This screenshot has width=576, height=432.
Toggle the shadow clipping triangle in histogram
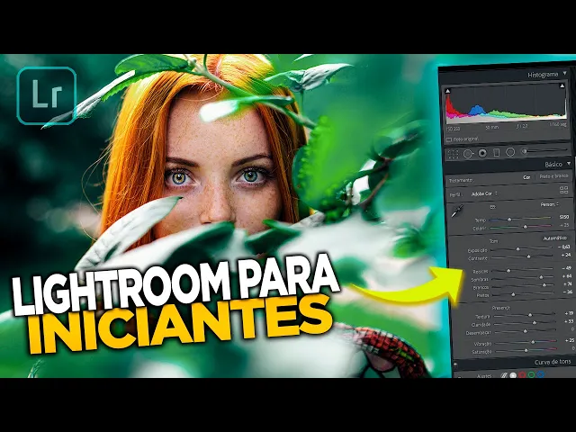coord(448,91)
